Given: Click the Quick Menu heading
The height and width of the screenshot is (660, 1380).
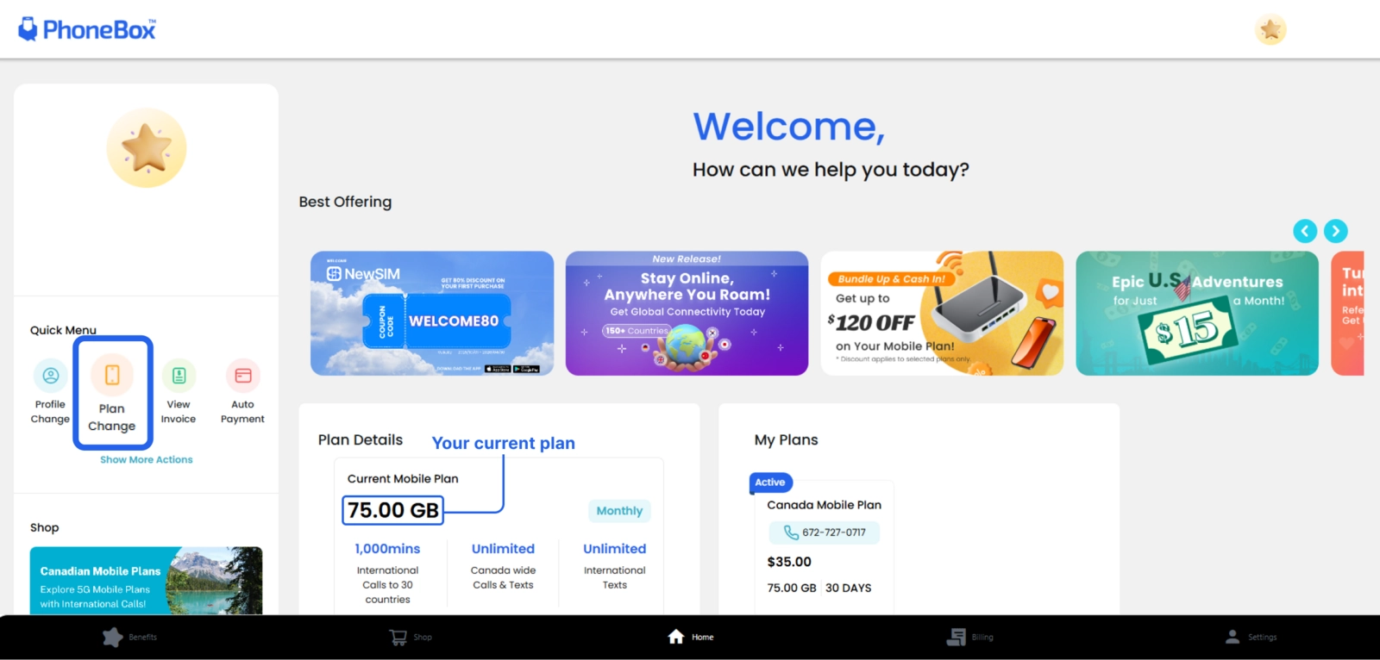Looking at the screenshot, I should pyautogui.click(x=63, y=330).
